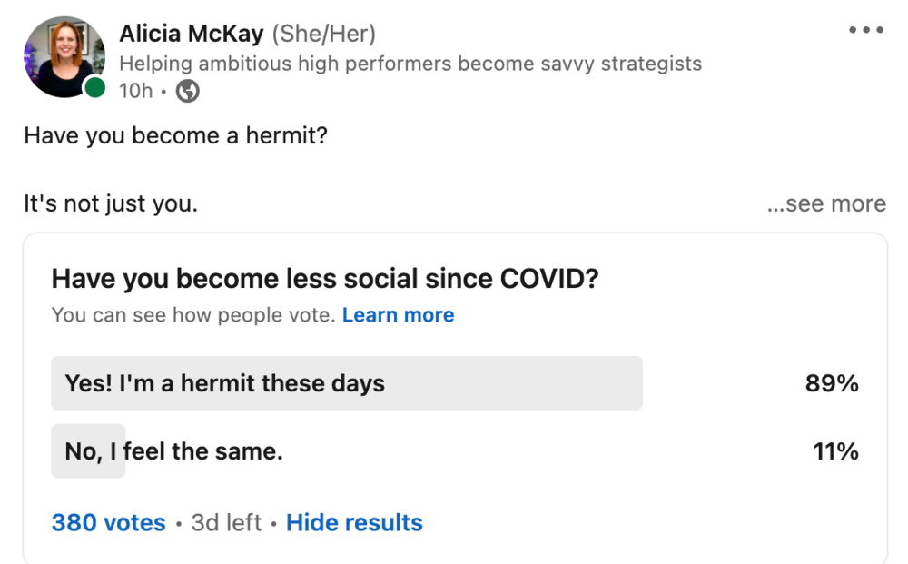Viewport: 908px width, 564px height.
Task: Expand the post with "...see more"
Action: click(x=826, y=203)
